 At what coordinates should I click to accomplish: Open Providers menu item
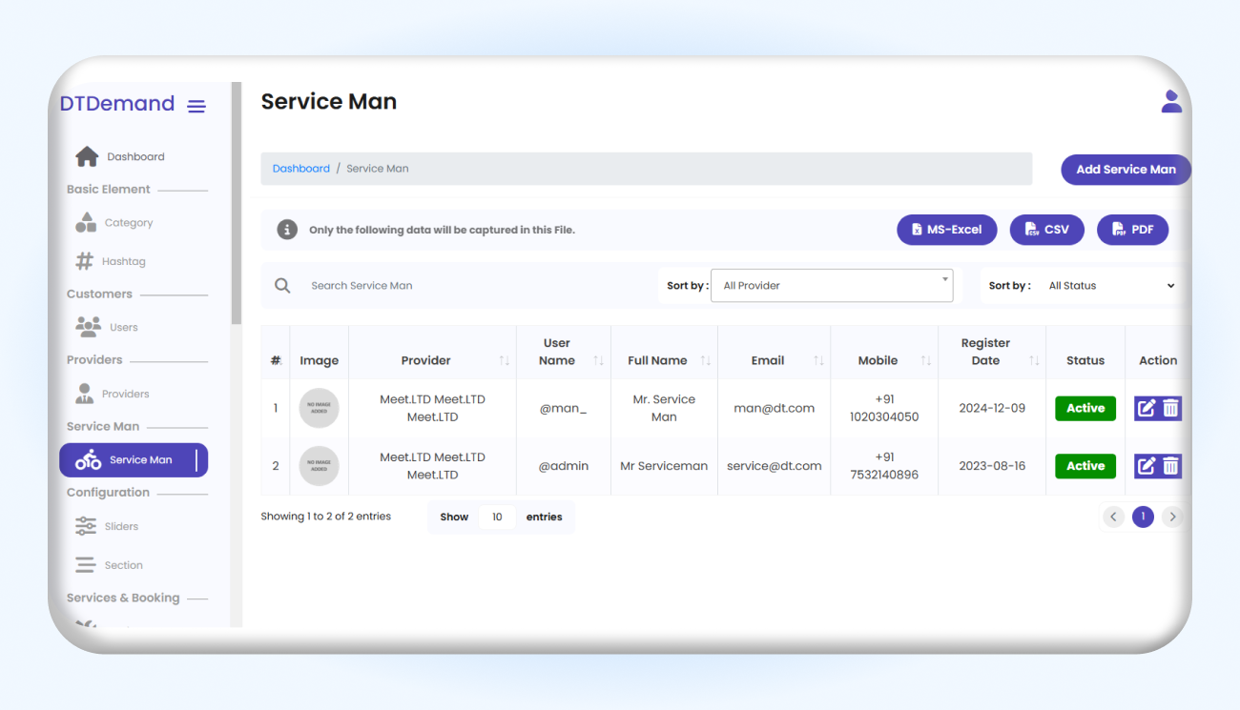pyautogui.click(x=126, y=394)
